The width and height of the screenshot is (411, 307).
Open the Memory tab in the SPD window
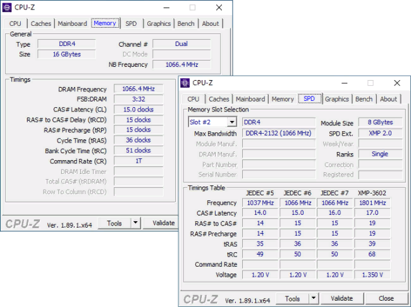tap(283, 99)
